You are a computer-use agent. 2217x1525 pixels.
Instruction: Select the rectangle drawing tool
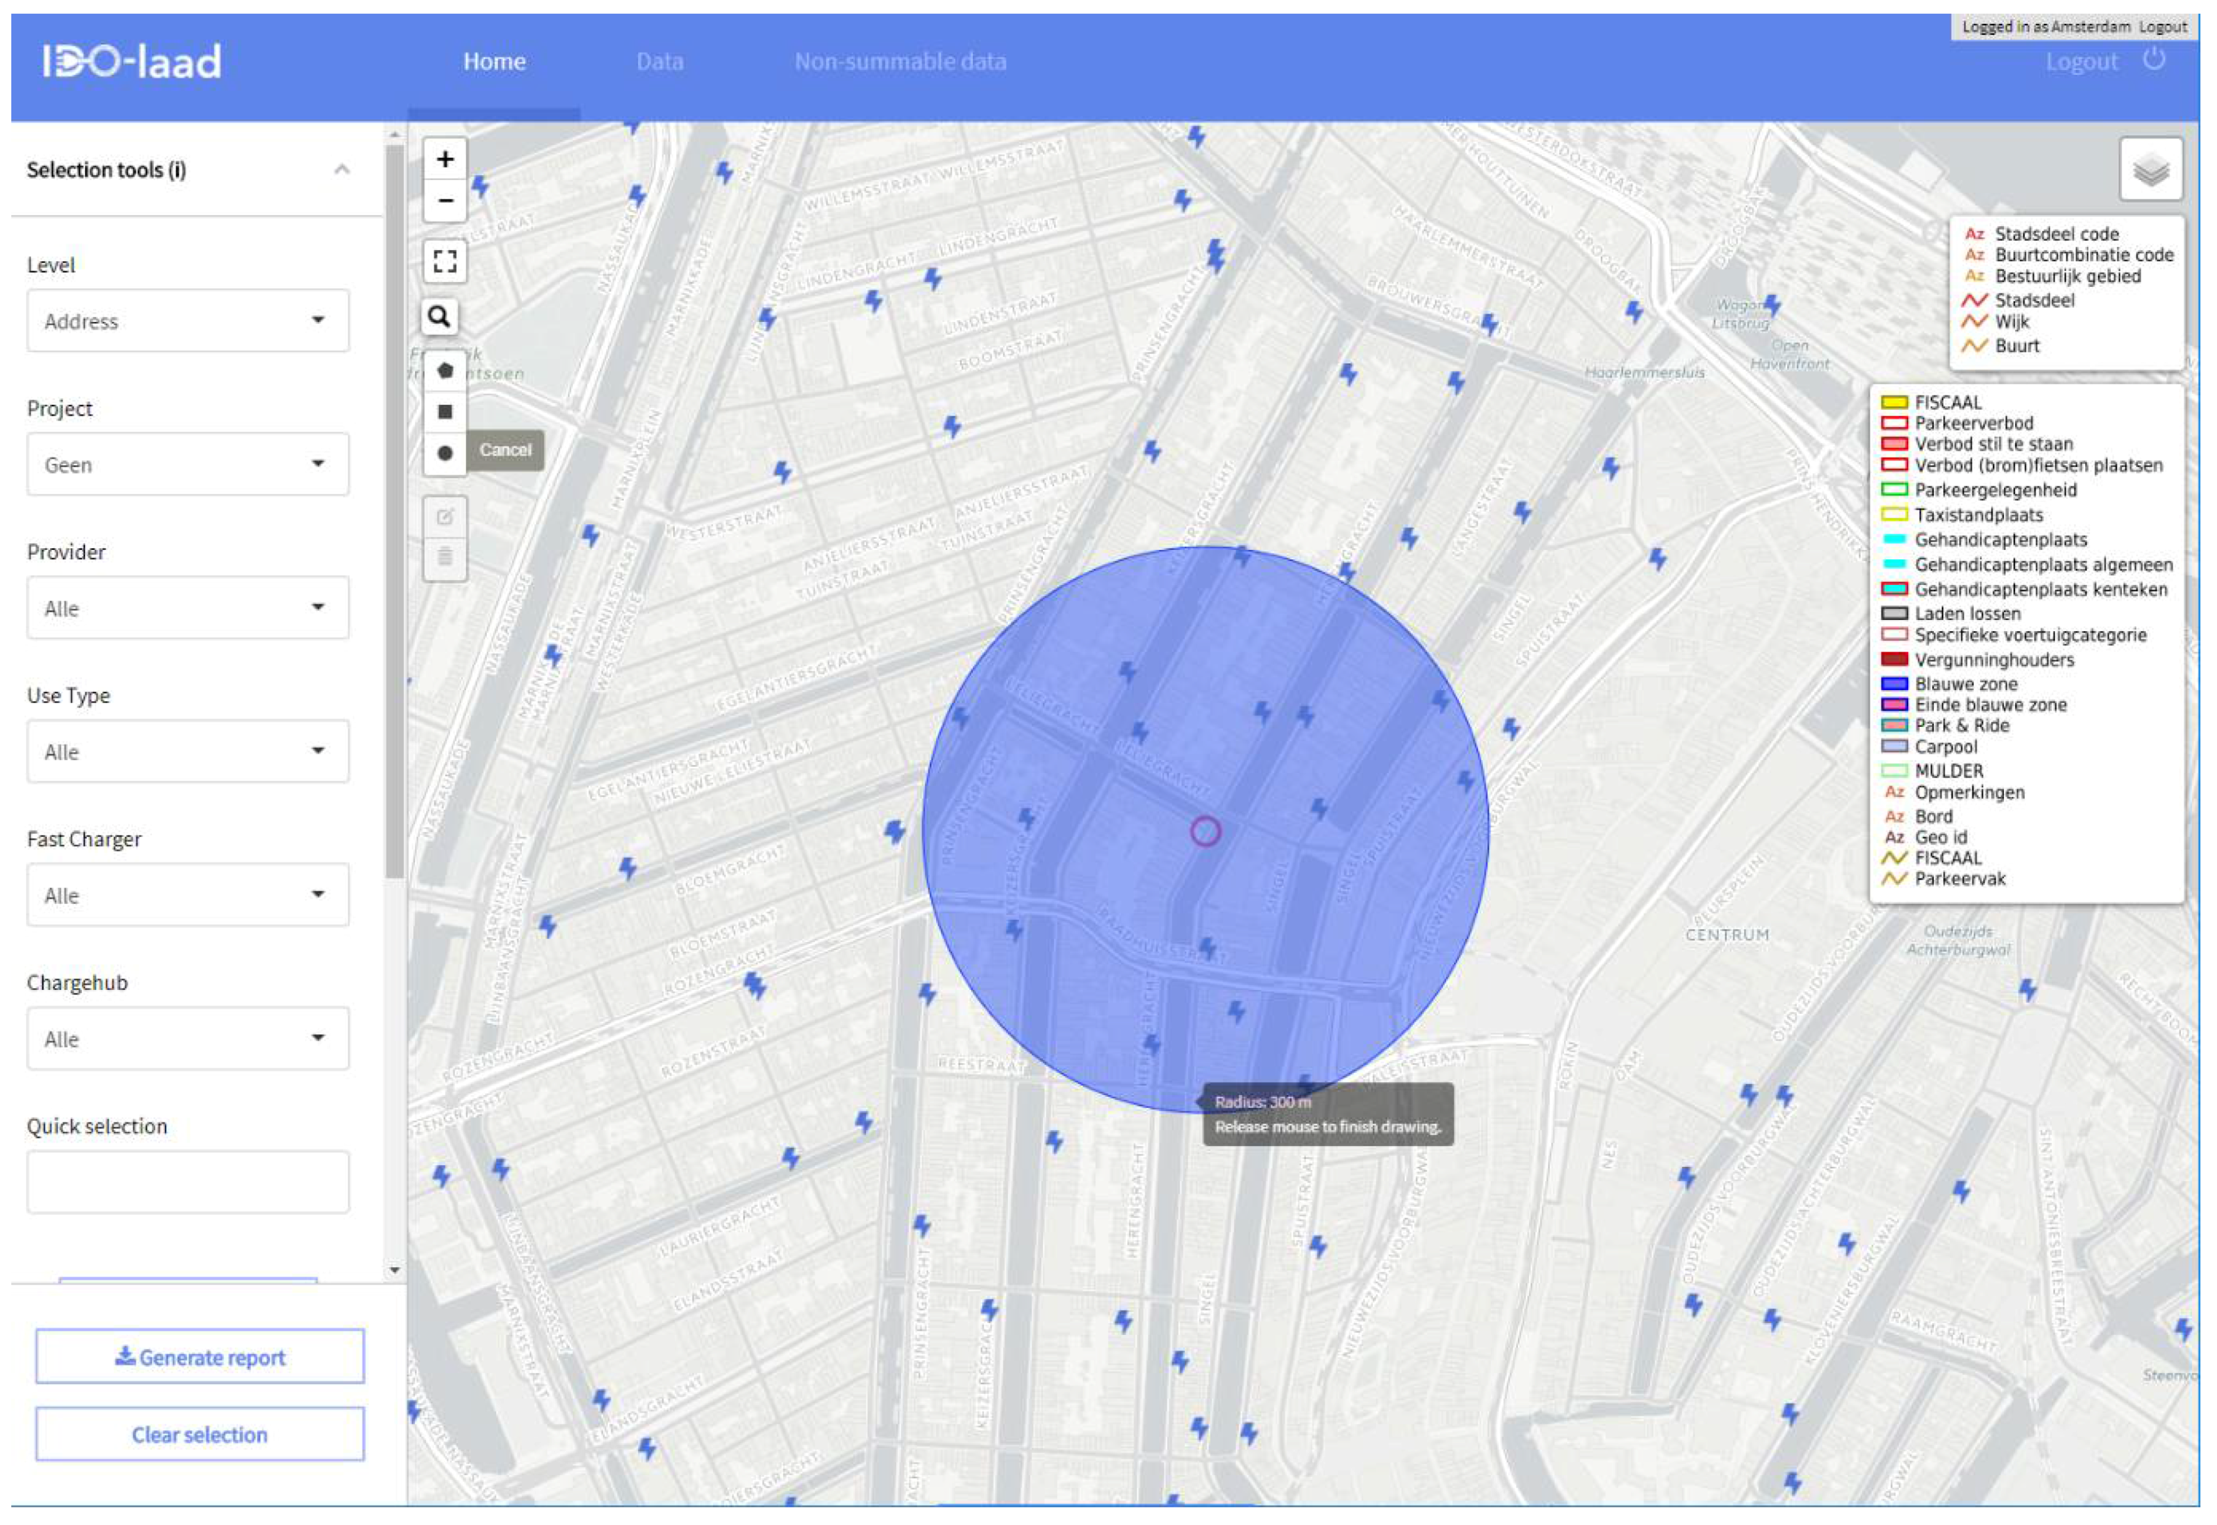point(444,412)
